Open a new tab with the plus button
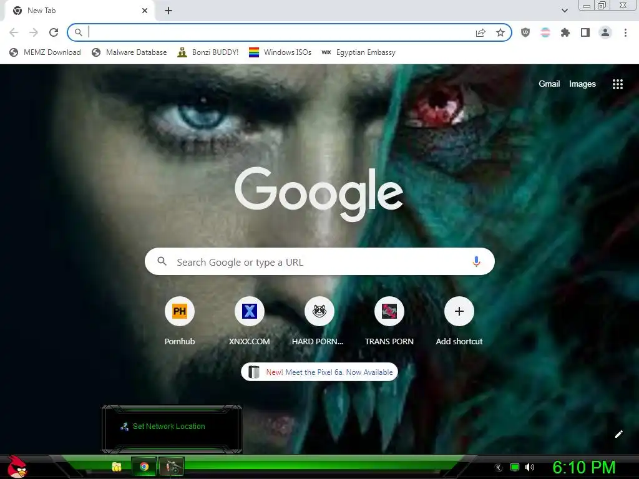639x479 pixels. pyautogui.click(x=168, y=11)
